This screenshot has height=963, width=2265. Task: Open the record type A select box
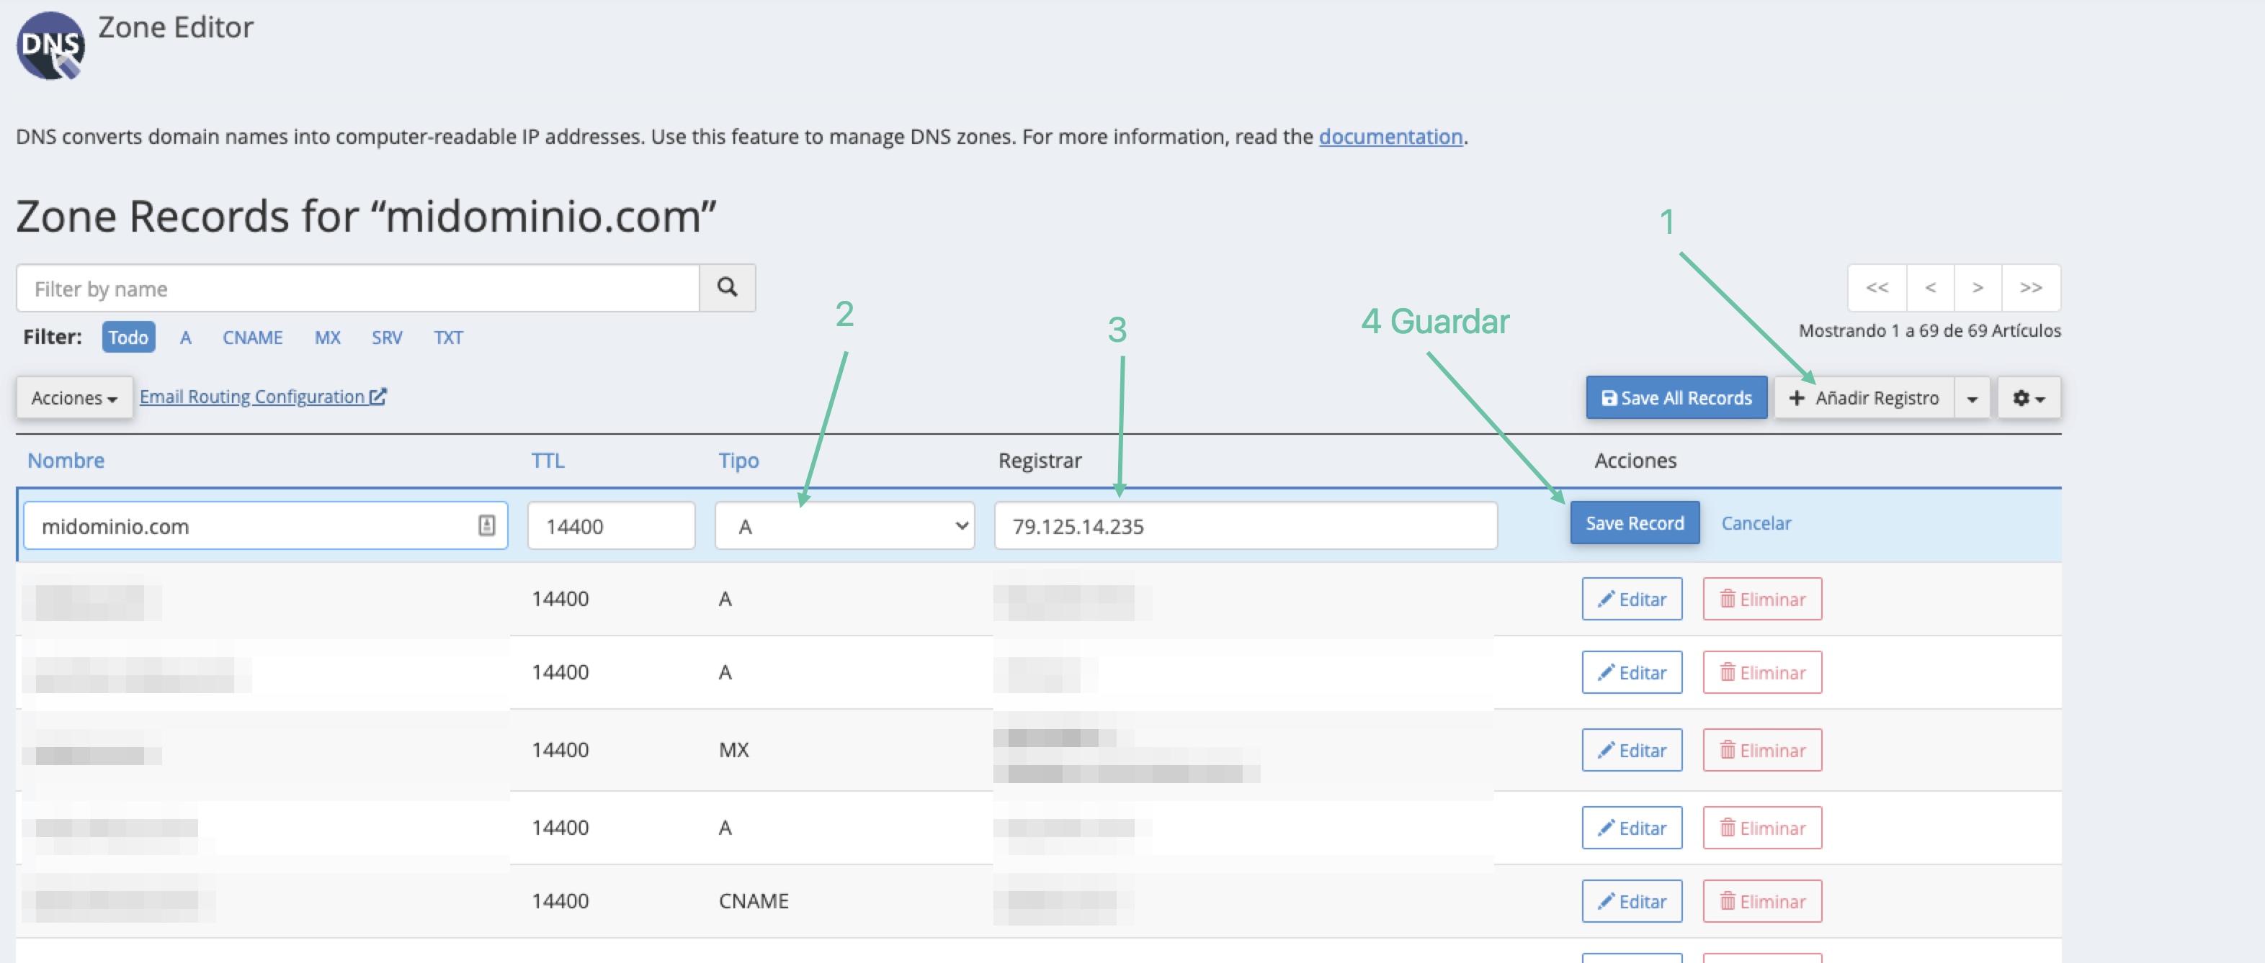pos(844,525)
